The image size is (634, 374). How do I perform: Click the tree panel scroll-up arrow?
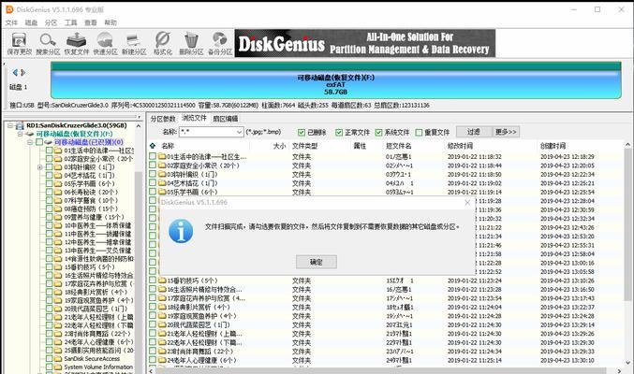pos(139,125)
